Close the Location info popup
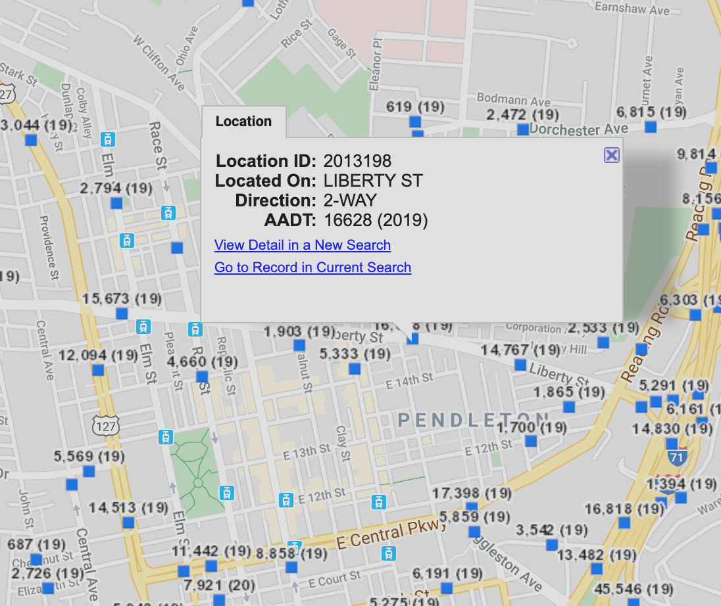The width and height of the screenshot is (721, 606). (x=612, y=155)
